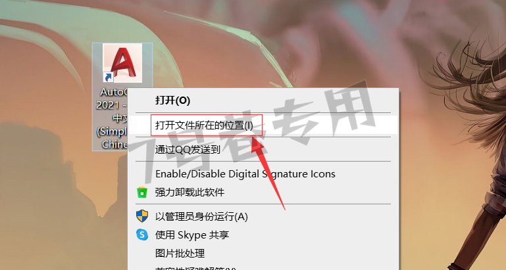506x270 pixels.
Task: Click the green trash uninstall icon
Action: coord(142,192)
